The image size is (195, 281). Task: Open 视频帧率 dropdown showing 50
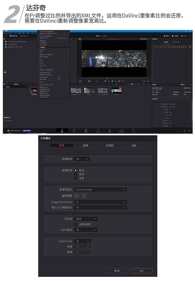click(82, 159)
